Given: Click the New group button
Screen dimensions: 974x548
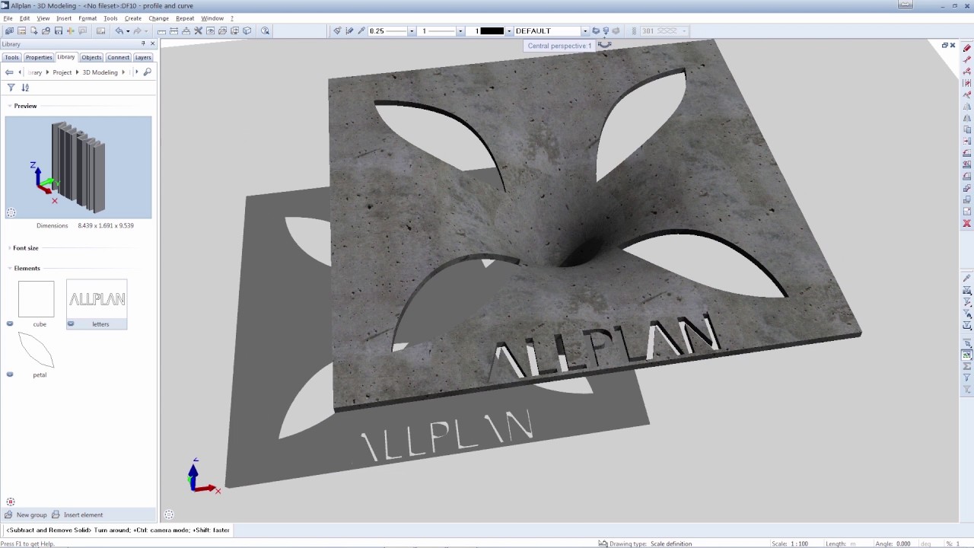Looking at the screenshot, I should 26,515.
